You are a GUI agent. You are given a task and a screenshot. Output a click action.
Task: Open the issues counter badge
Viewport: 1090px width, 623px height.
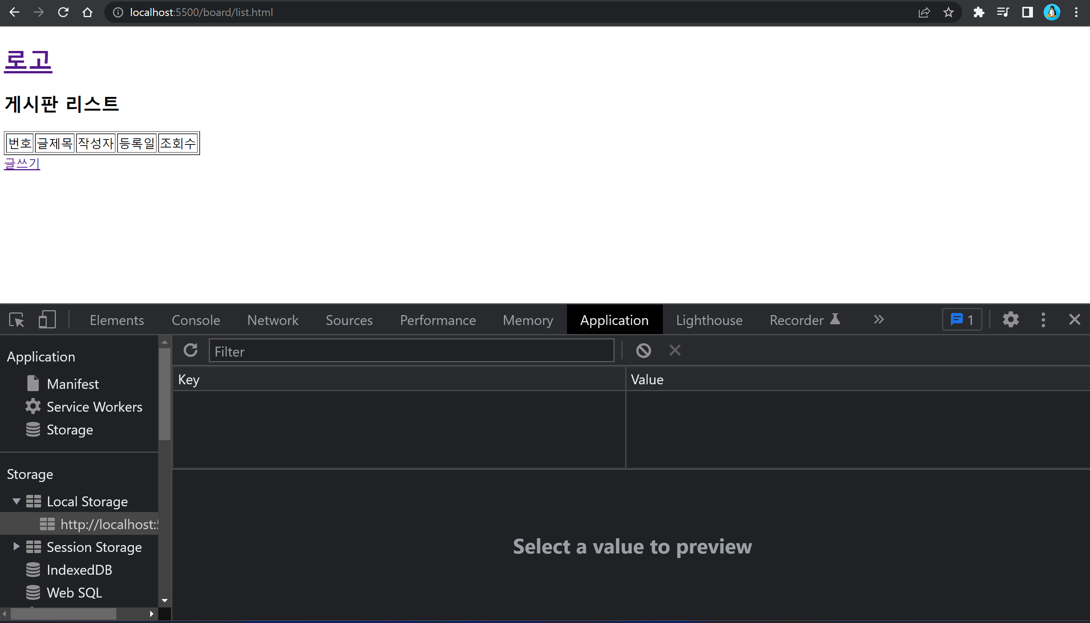point(961,320)
